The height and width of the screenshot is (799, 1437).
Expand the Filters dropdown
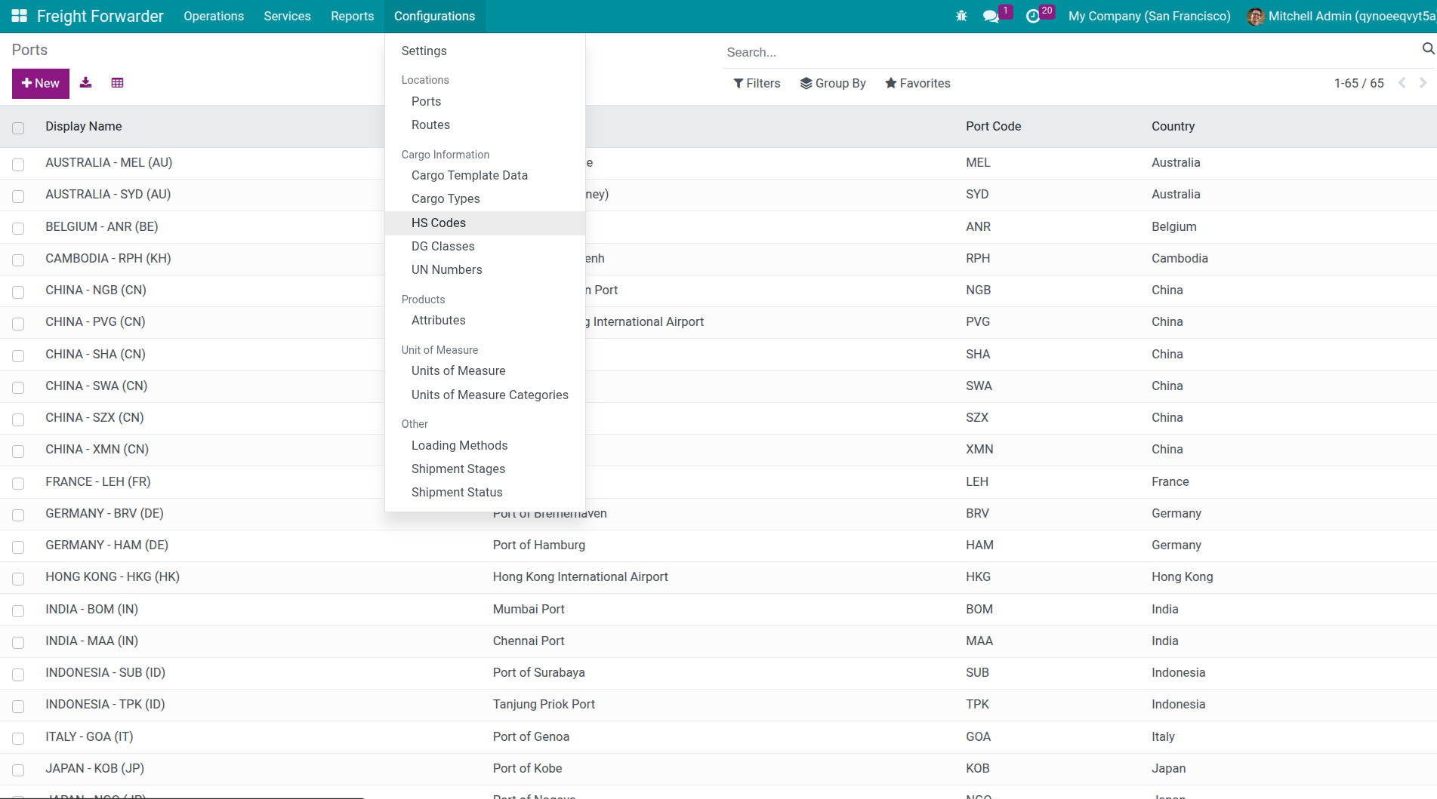click(x=757, y=83)
